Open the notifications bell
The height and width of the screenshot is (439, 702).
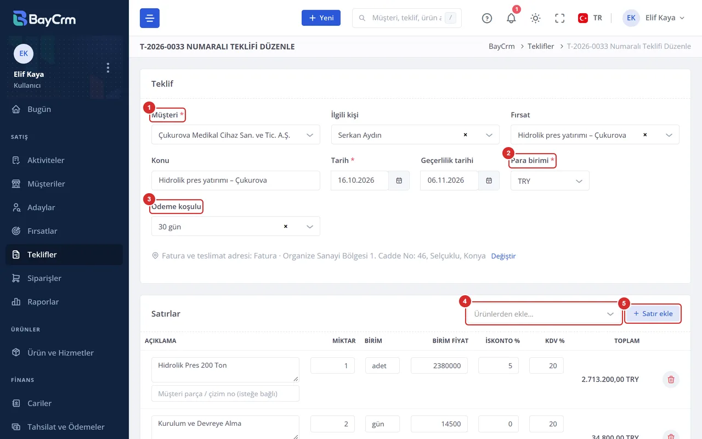coord(511,18)
